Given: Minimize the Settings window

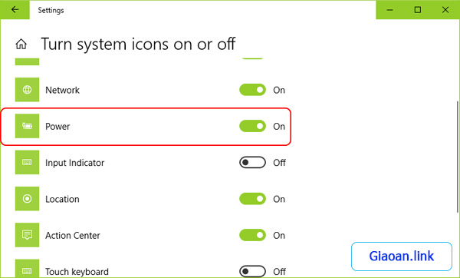Looking at the screenshot, I should tap(390, 10).
